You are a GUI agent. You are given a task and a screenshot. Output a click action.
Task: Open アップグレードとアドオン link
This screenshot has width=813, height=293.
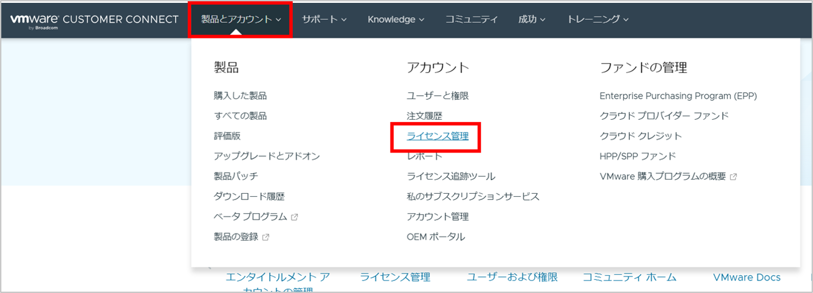266,156
